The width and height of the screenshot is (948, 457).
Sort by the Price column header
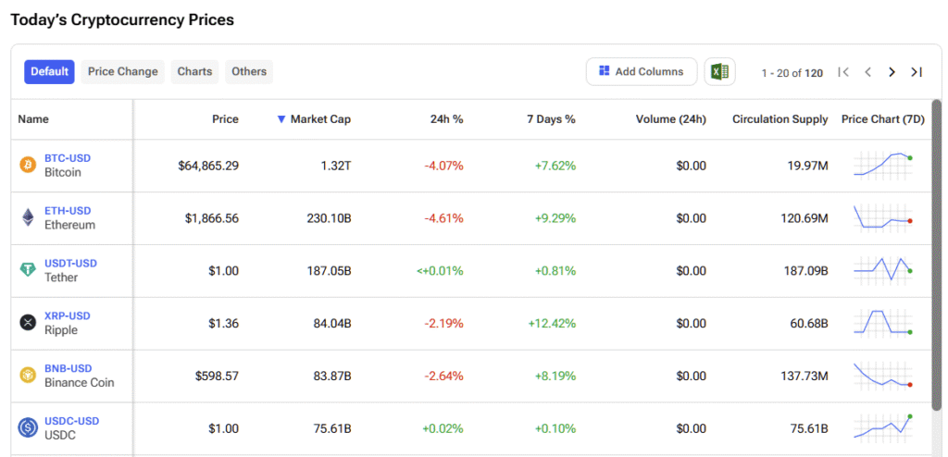coord(224,119)
